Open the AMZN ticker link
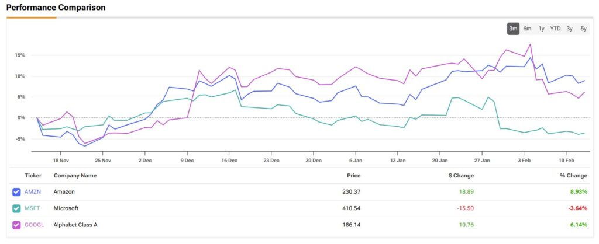This screenshot has height=244, width=599. [33, 191]
